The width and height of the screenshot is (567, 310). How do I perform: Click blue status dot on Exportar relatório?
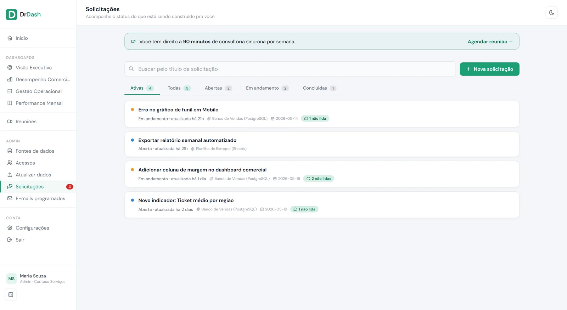[x=133, y=140]
